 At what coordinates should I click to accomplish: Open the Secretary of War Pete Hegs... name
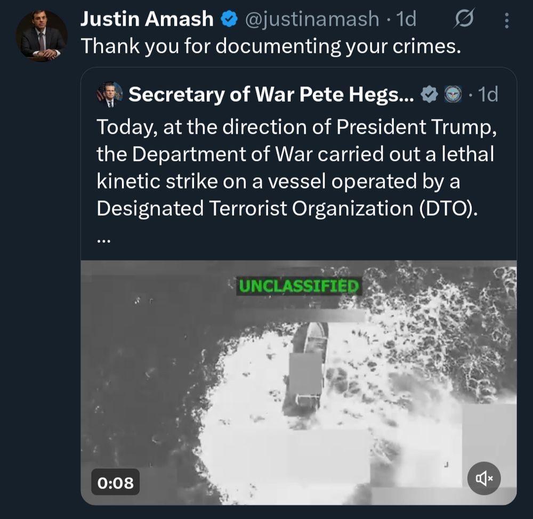(271, 94)
